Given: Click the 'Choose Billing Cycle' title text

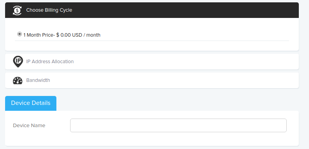Looking at the screenshot, I should (x=49, y=10).
